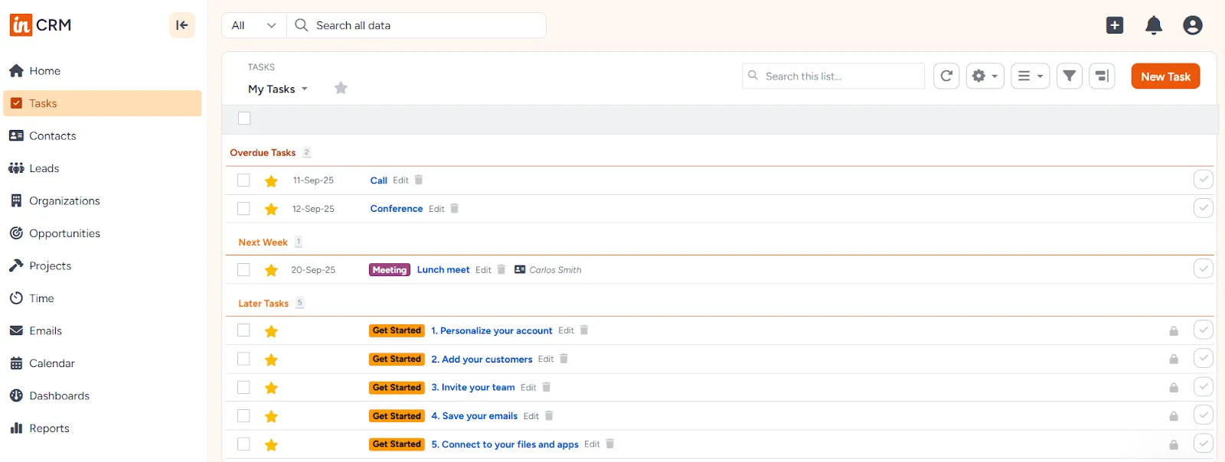Check the Save your emails checkbox
This screenshot has height=462, width=1225.
243,415
